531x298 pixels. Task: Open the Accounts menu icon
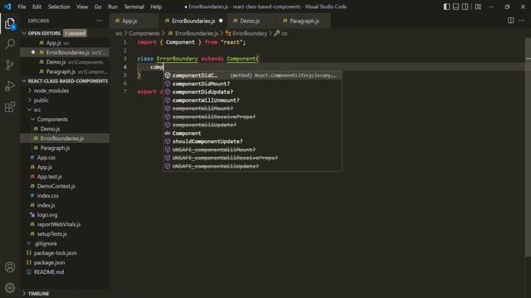point(10,267)
